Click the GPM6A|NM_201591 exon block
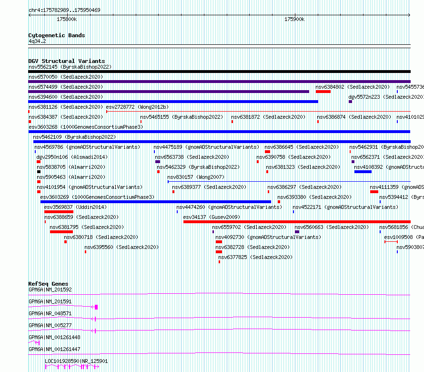Image resolution: width=424 pixels, height=372 pixels. click(96, 307)
